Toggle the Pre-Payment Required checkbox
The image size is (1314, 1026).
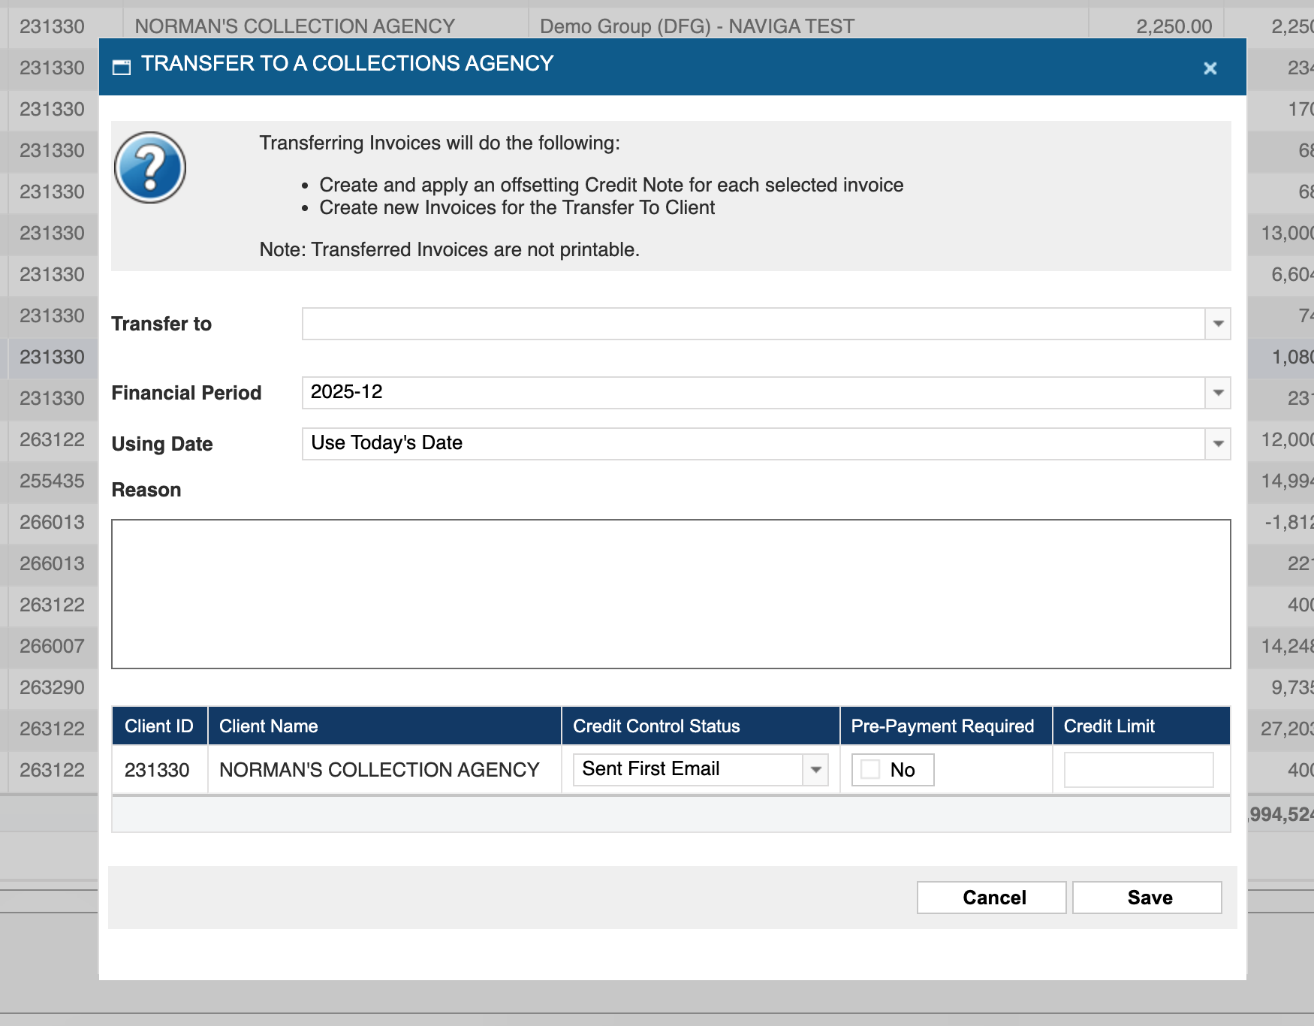click(870, 769)
